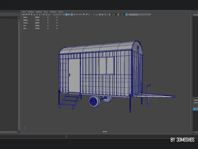This screenshot has width=198, height=149.
Task: Toggle the Depth of Field icon
Action: point(92,14)
